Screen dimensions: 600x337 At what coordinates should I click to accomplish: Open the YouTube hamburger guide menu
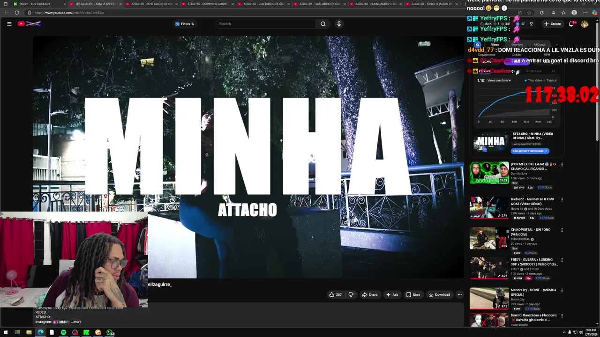click(x=9, y=24)
